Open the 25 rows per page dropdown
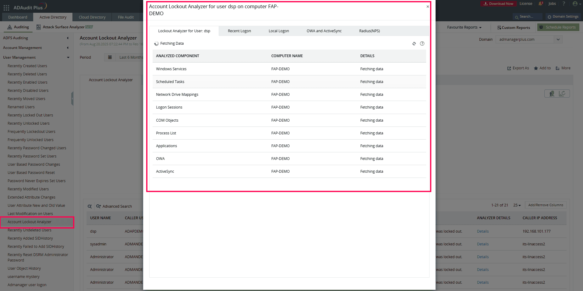This screenshot has width=583, height=291. pyautogui.click(x=517, y=205)
